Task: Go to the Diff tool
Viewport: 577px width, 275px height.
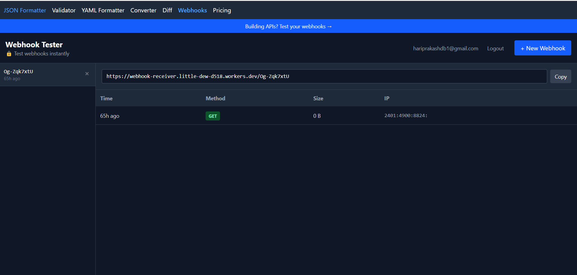Action: (x=167, y=10)
